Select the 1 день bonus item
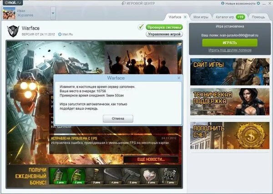The image size is (273, 194). point(58,176)
